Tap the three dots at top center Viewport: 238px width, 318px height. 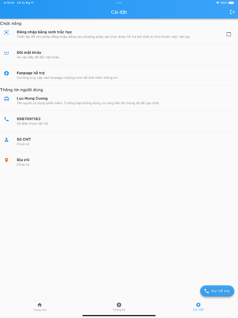(x=119, y=3)
